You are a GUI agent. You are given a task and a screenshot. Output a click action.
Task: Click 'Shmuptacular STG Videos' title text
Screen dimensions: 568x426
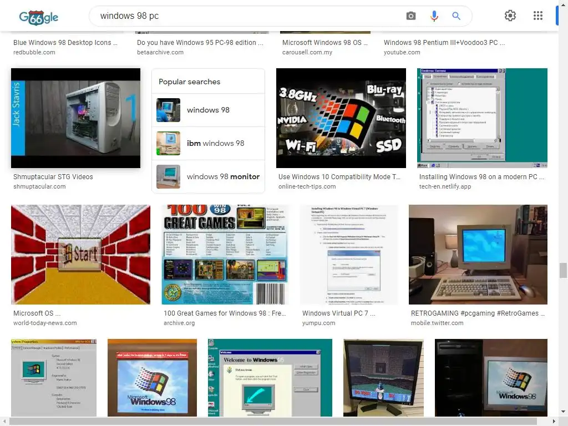click(53, 177)
